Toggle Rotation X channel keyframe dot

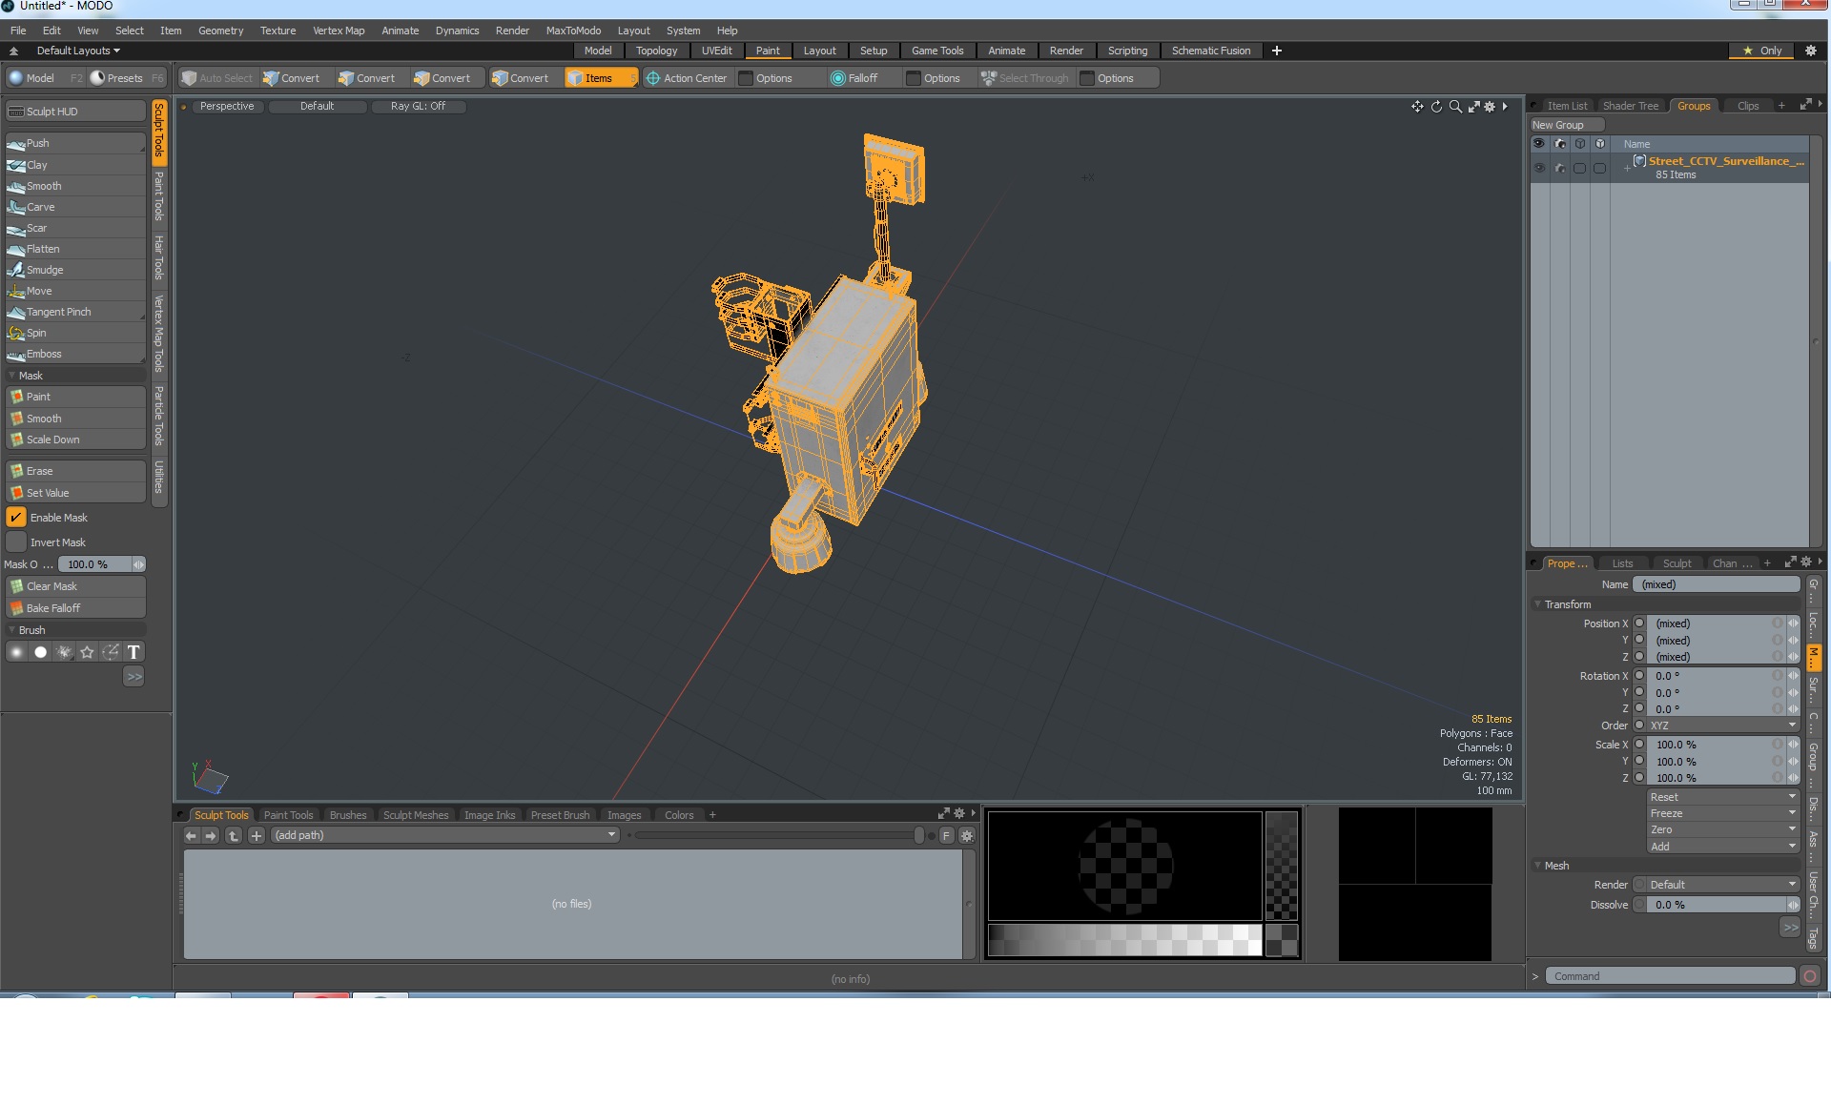1639,676
